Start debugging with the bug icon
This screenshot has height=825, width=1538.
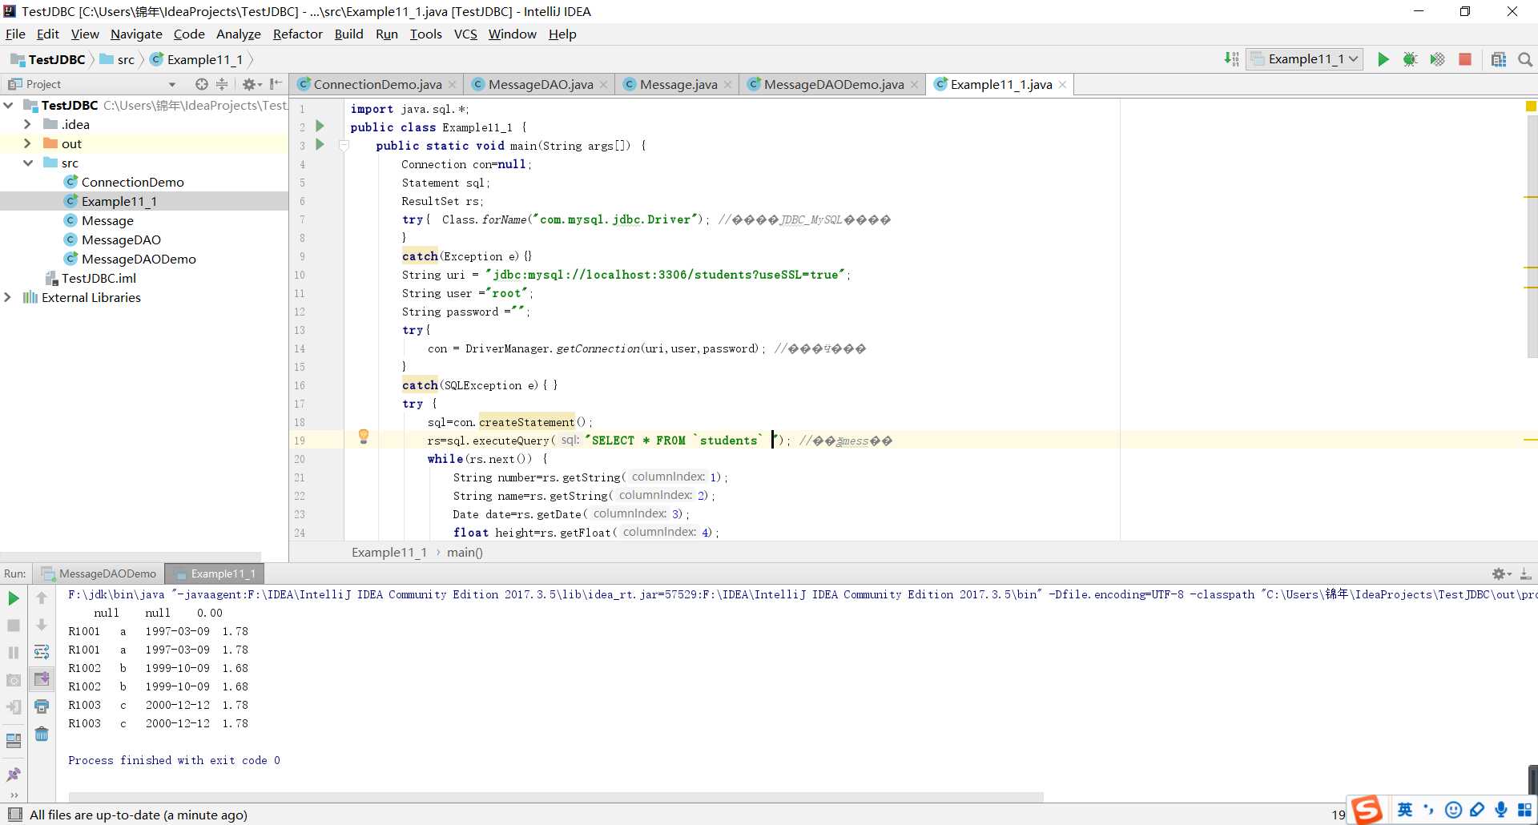(1410, 59)
